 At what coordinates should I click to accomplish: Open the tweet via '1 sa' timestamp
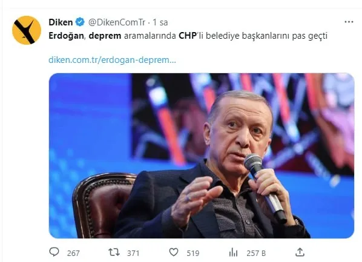(x=160, y=22)
